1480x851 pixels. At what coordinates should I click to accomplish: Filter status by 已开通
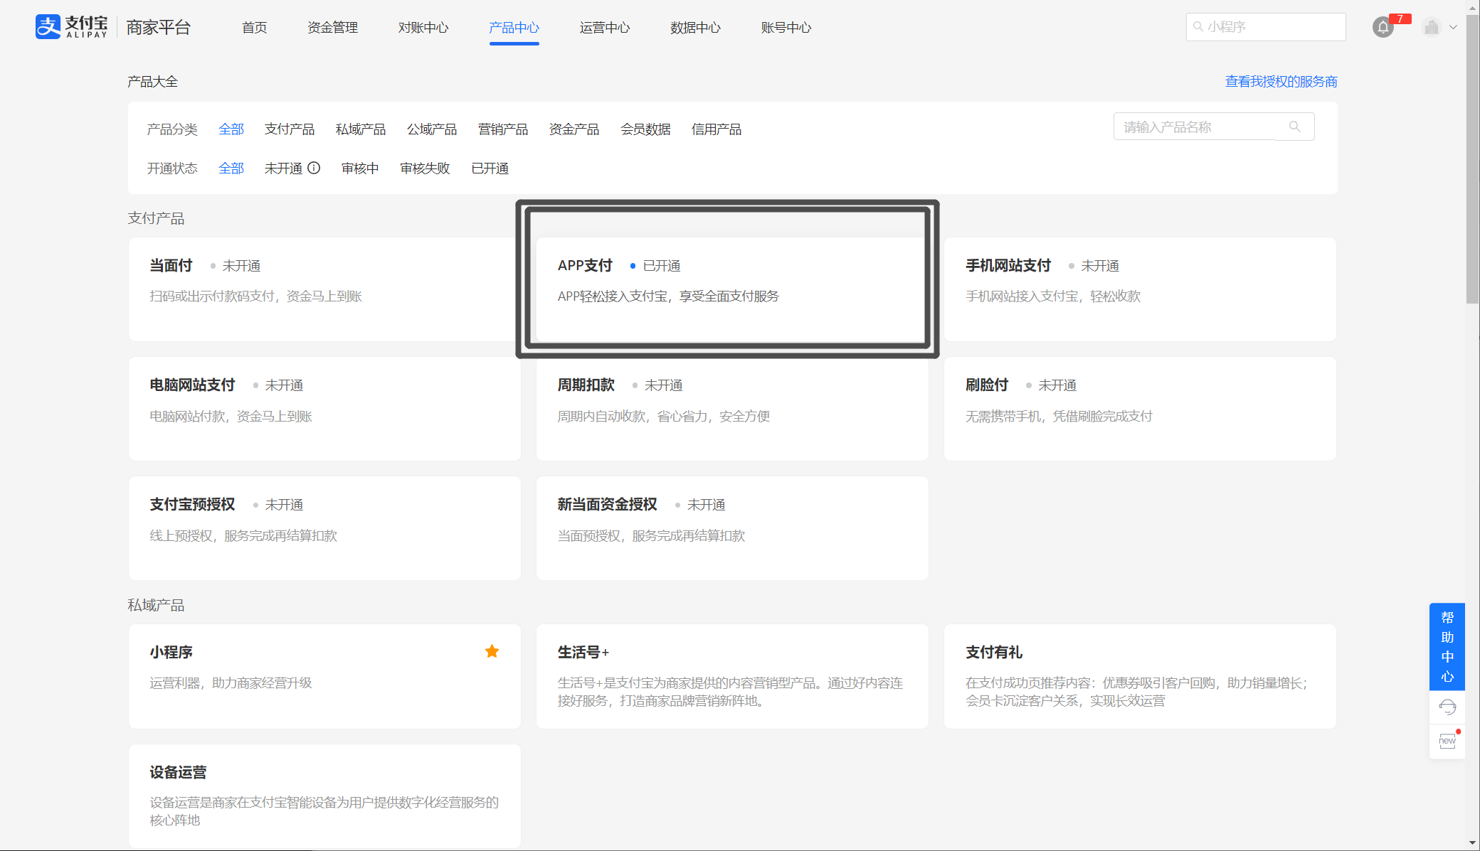(490, 168)
